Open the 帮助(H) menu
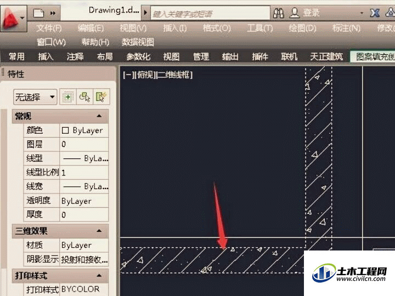Image resolution: width=395 pixels, height=296 pixels. [x=95, y=42]
